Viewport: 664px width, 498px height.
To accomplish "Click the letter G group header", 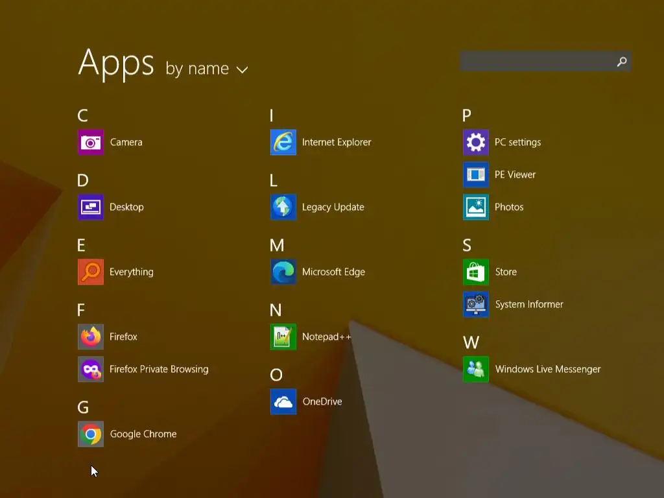I will [x=83, y=407].
